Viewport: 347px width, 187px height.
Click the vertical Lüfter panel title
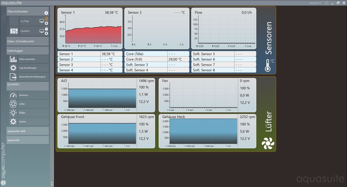pyautogui.click(x=268, y=122)
